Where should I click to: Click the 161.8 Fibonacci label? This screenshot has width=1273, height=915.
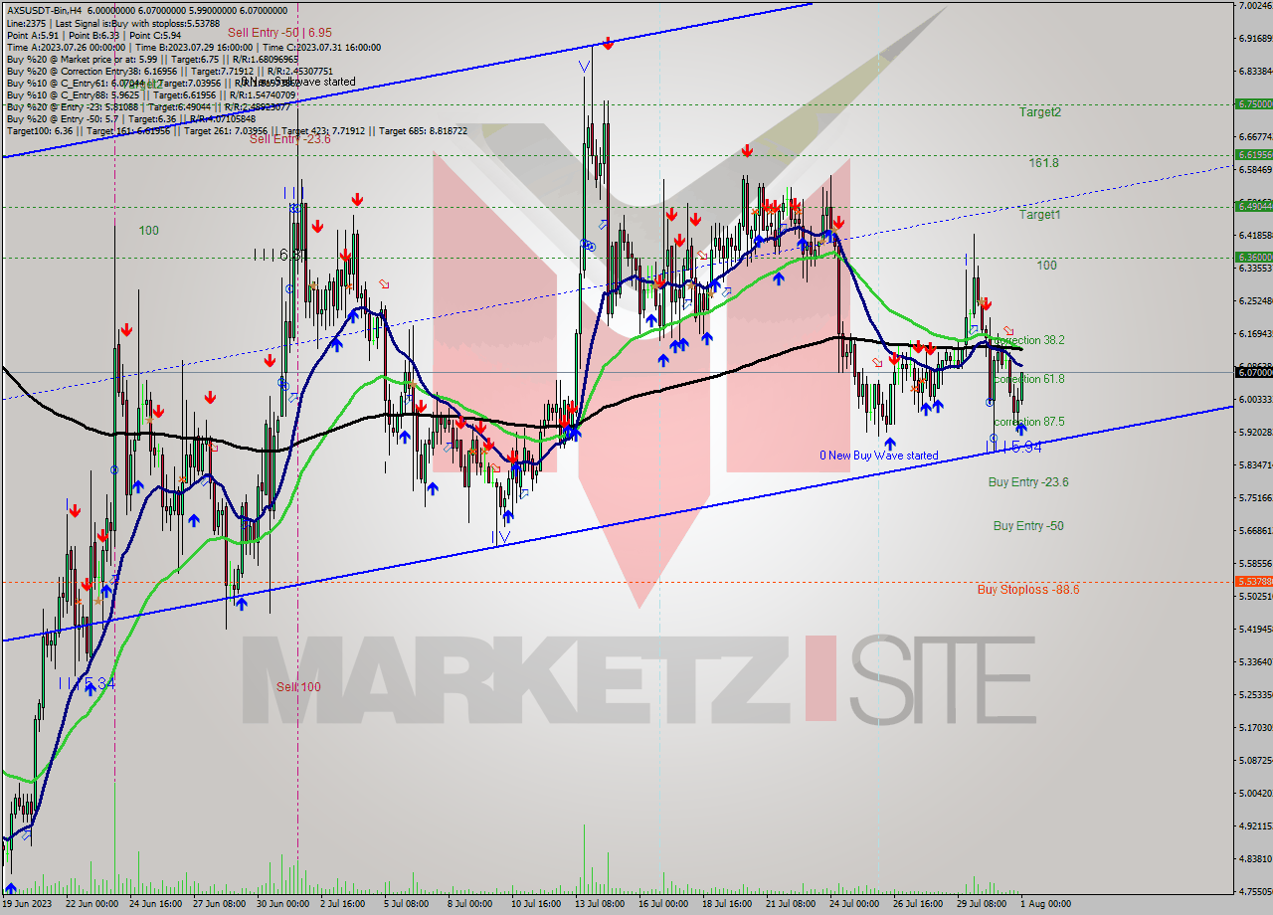[1043, 163]
